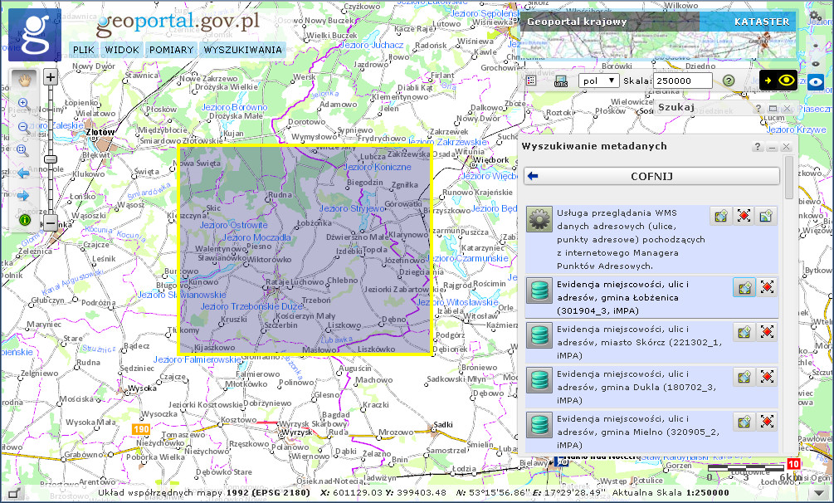Switch to the KATASTER tab
The width and height of the screenshot is (834, 503).
click(x=762, y=22)
